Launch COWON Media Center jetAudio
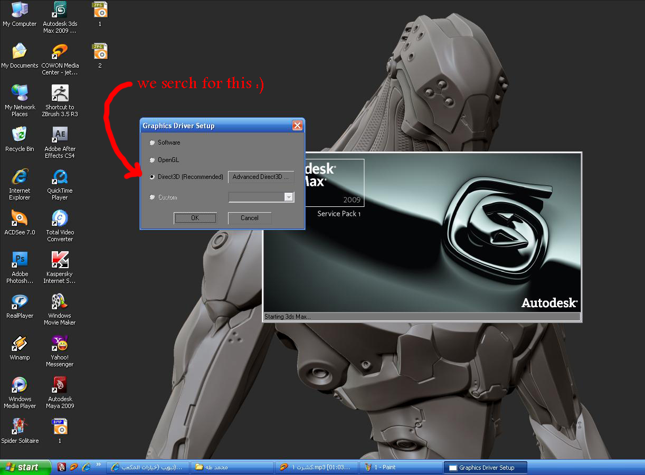This screenshot has height=475, width=645. [60, 59]
